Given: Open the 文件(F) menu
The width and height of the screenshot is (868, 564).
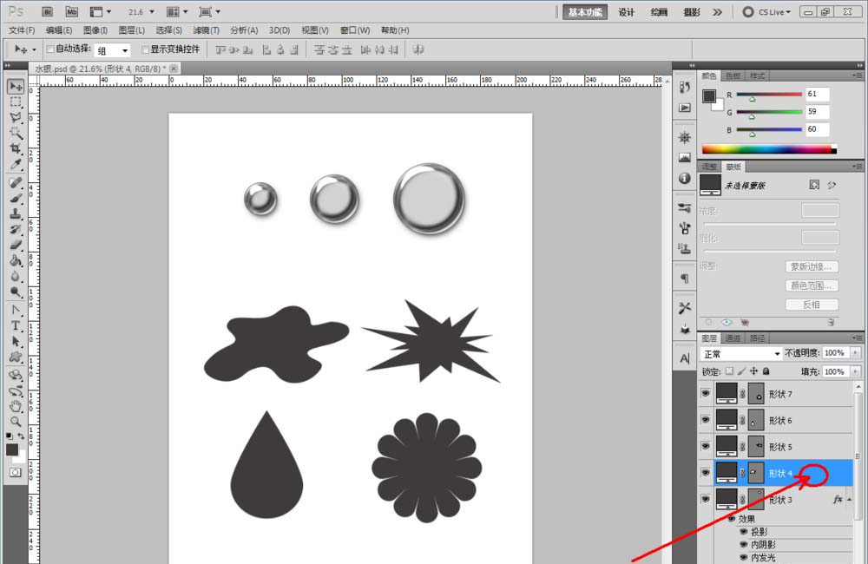Looking at the screenshot, I should click(22, 30).
